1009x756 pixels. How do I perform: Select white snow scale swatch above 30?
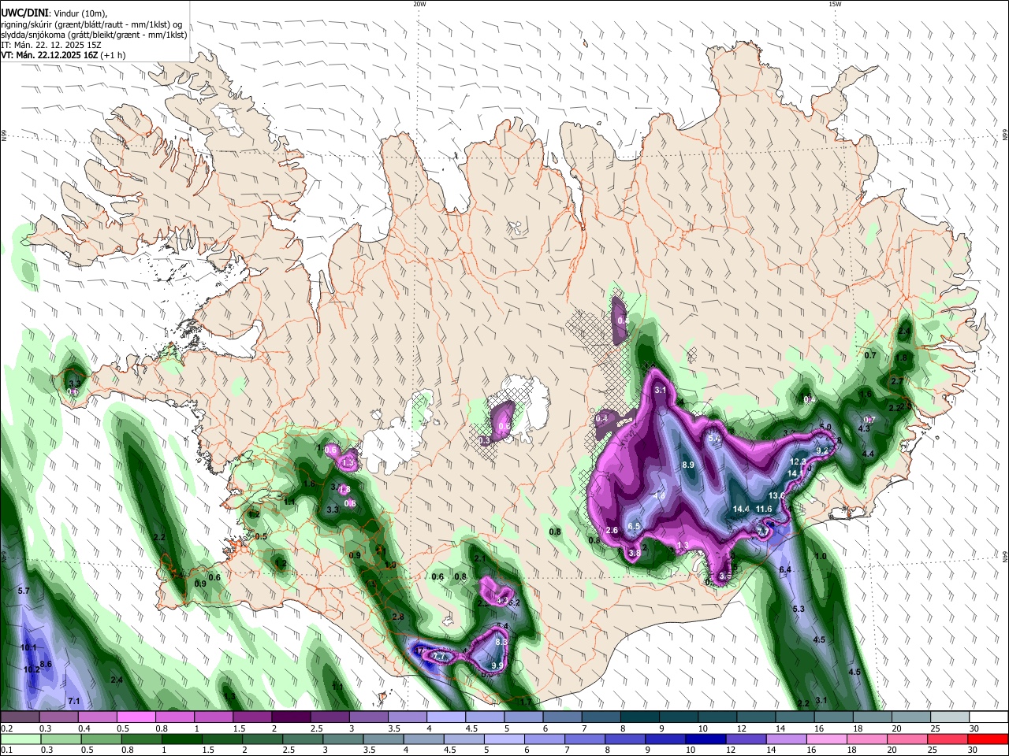(989, 717)
